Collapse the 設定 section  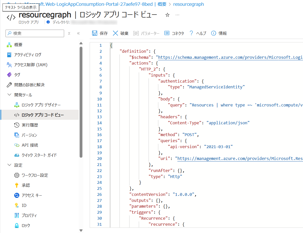click(10, 165)
